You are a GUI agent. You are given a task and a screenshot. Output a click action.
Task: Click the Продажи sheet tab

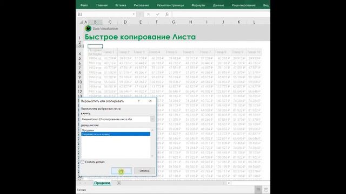[x=102, y=183]
